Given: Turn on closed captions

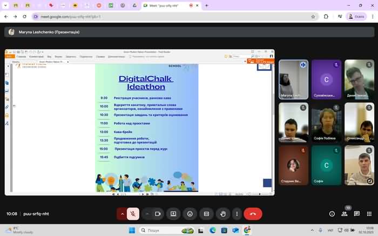Looking at the screenshot, I should (x=206, y=214).
